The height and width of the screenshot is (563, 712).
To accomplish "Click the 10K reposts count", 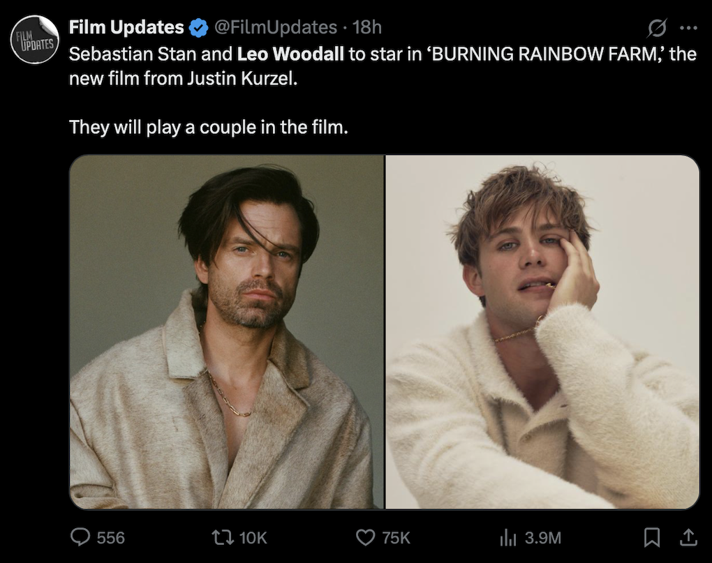I will (x=253, y=538).
